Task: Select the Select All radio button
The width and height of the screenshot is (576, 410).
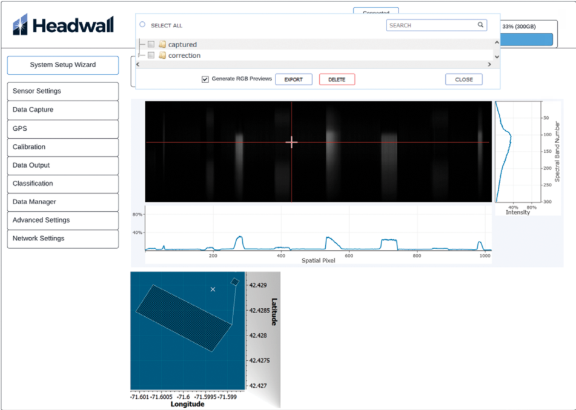Action: click(x=142, y=25)
